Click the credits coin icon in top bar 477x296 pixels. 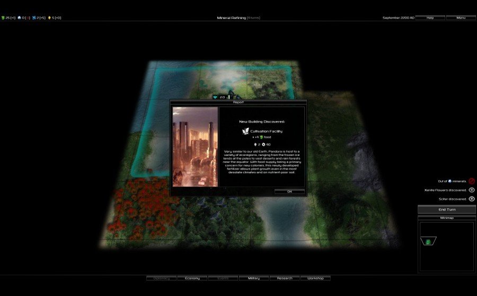click(50, 18)
